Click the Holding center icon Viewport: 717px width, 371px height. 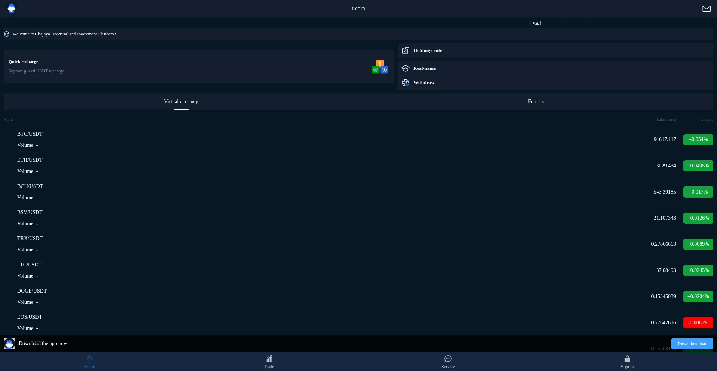[406, 50]
